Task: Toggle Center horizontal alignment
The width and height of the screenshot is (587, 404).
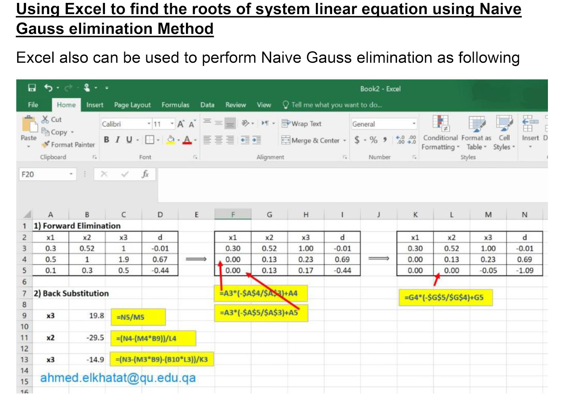Action: pos(219,140)
